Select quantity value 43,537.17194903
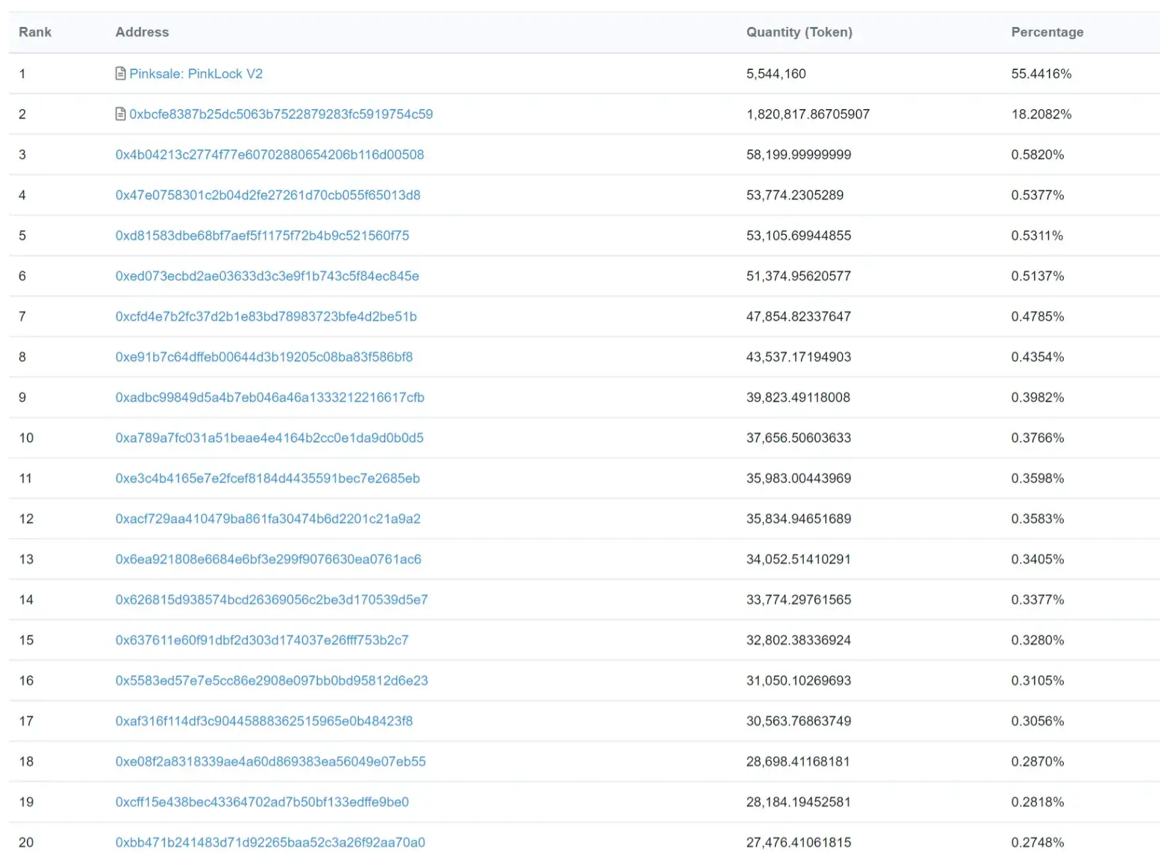1160x861 pixels. tap(798, 356)
